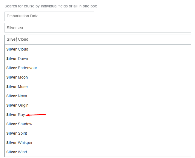Click the word Shadow in suggestions
This screenshot has width=195, height=158.
(25, 124)
